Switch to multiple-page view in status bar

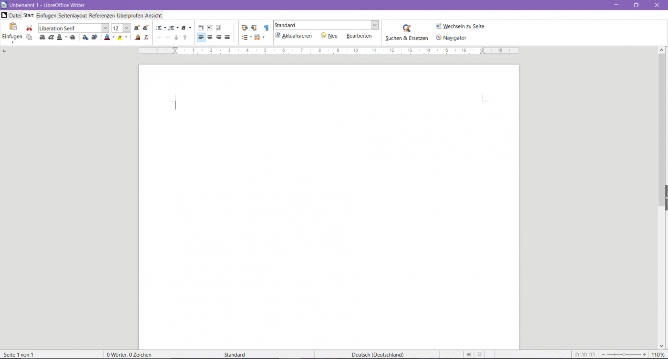click(x=584, y=354)
